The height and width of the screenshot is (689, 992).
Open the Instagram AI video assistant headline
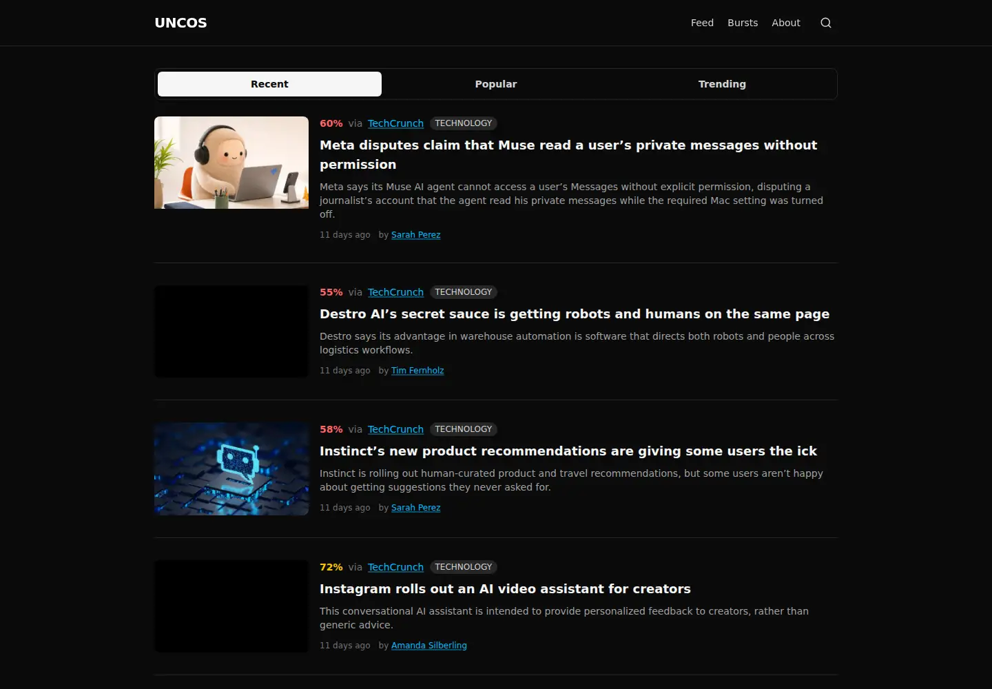(505, 589)
